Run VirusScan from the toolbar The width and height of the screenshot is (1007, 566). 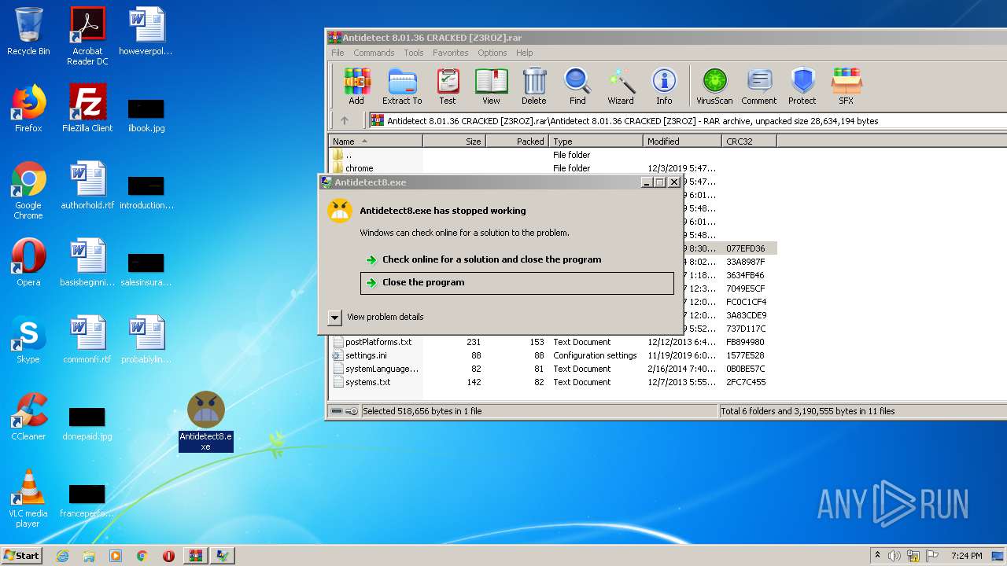coord(714,86)
